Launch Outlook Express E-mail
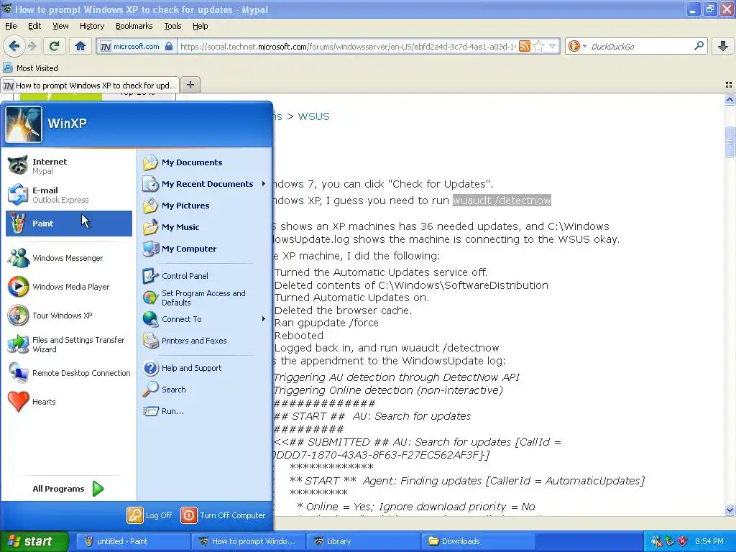The width and height of the screenshot is (736, 552). 69,194
